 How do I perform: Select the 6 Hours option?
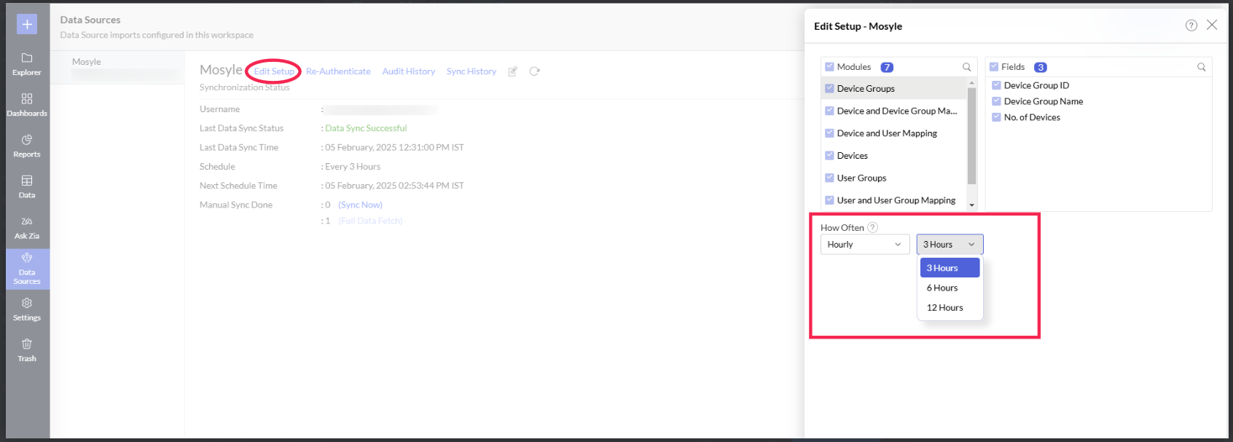(x=950, y=288)
